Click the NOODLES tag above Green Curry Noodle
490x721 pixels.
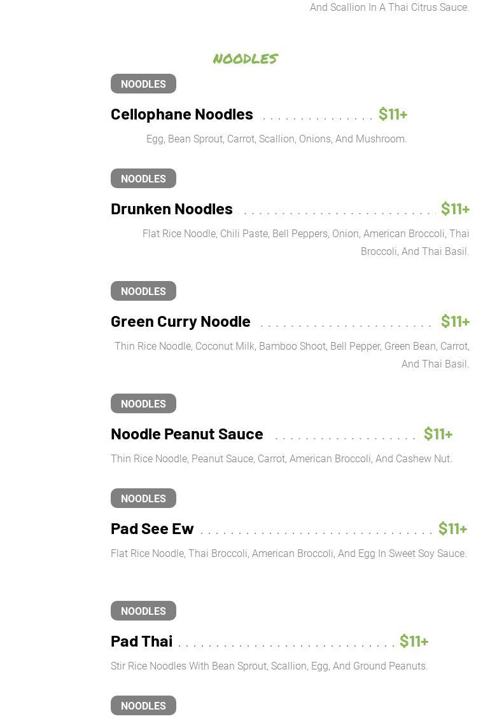click(143, 291)
